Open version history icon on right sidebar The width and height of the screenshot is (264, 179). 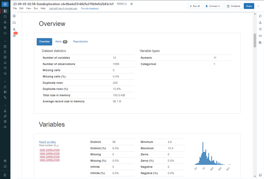260,29
